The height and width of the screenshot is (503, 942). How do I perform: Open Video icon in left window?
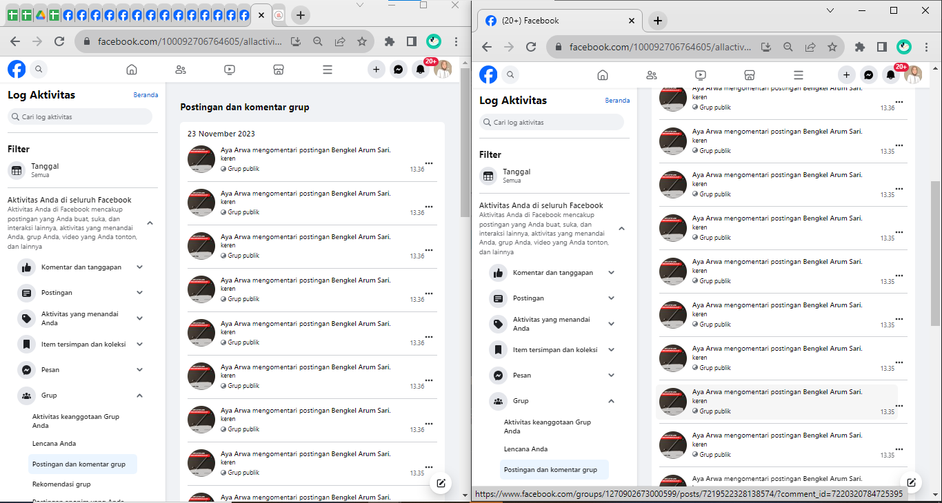click(230, 69)
